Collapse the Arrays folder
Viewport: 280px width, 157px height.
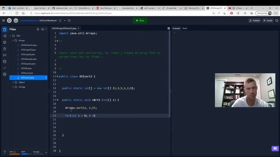pyautogui.click(x=13, y=41)
